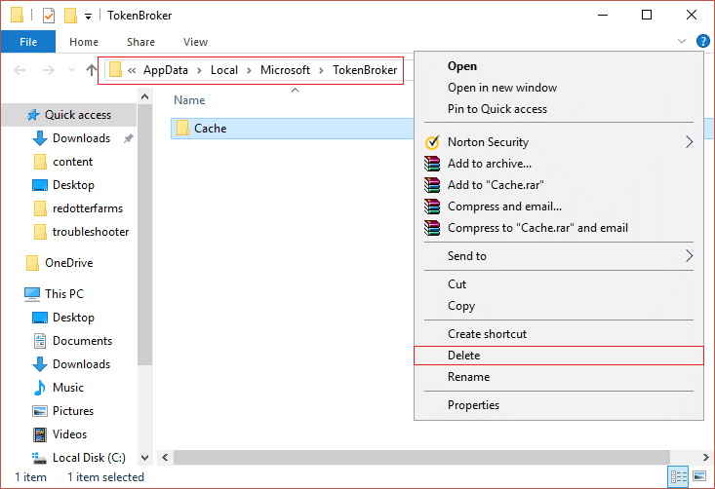715x489 pixels.
Task: Choose Open in new window
Action: 559,88
